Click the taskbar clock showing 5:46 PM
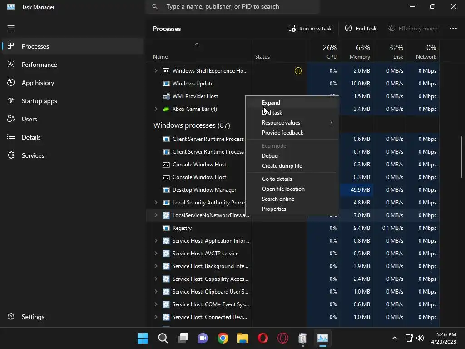The image size is (465, 349). point(444,338)
